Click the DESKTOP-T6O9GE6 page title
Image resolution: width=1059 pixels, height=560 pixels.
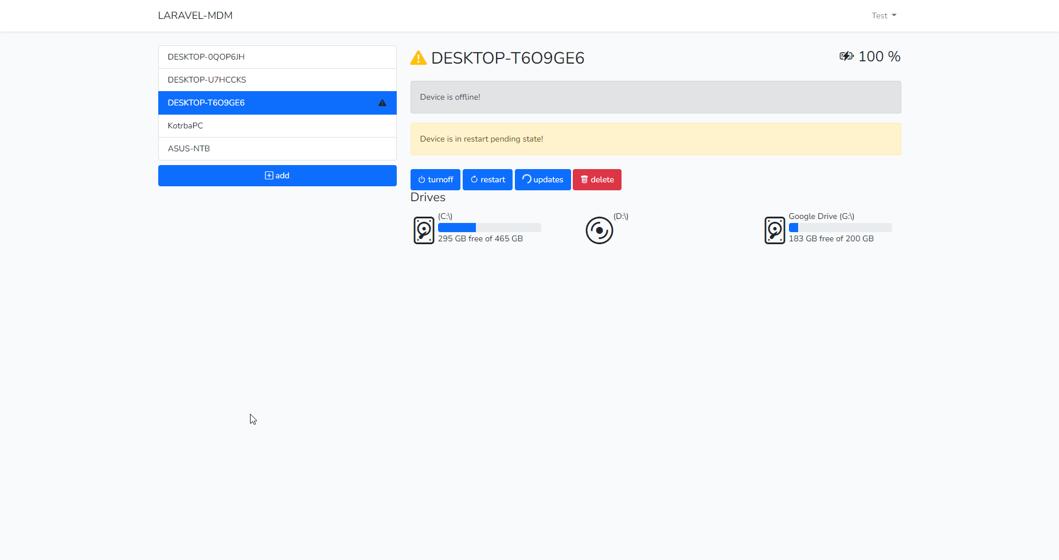click(x=508, y=58)
